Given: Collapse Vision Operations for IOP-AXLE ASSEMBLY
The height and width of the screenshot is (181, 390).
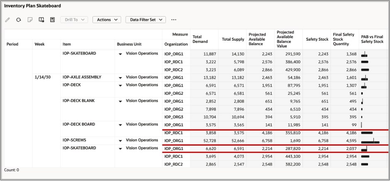Looking at the screenshot, I should pyautogui.click(x=120, y=78).
